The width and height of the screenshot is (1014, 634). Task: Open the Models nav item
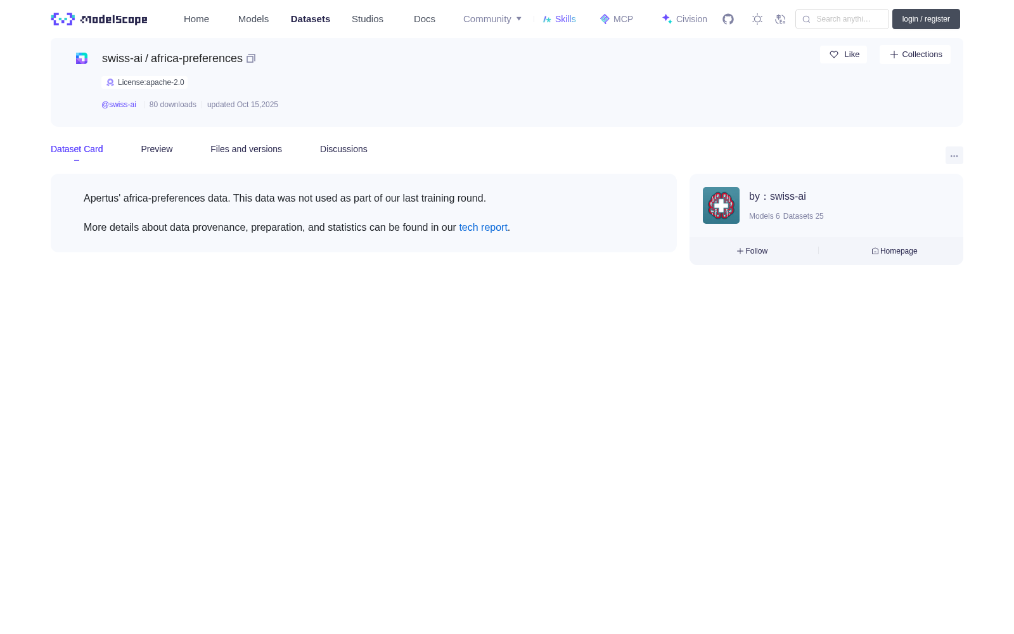(253, 19)
